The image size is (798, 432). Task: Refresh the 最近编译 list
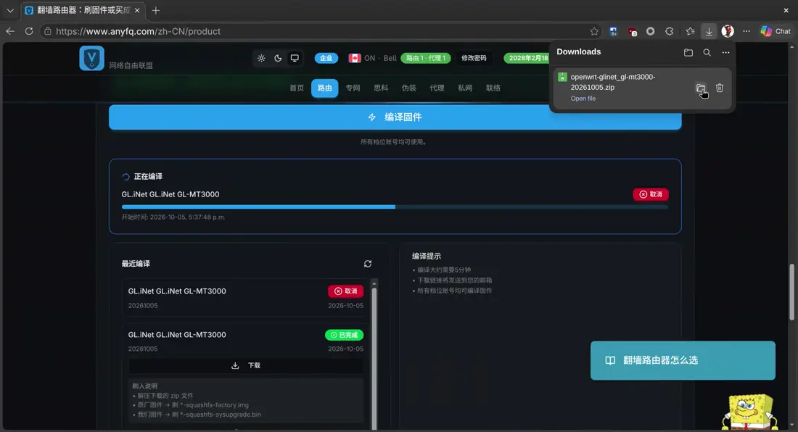pyautogui.click(x=368, y=264)
